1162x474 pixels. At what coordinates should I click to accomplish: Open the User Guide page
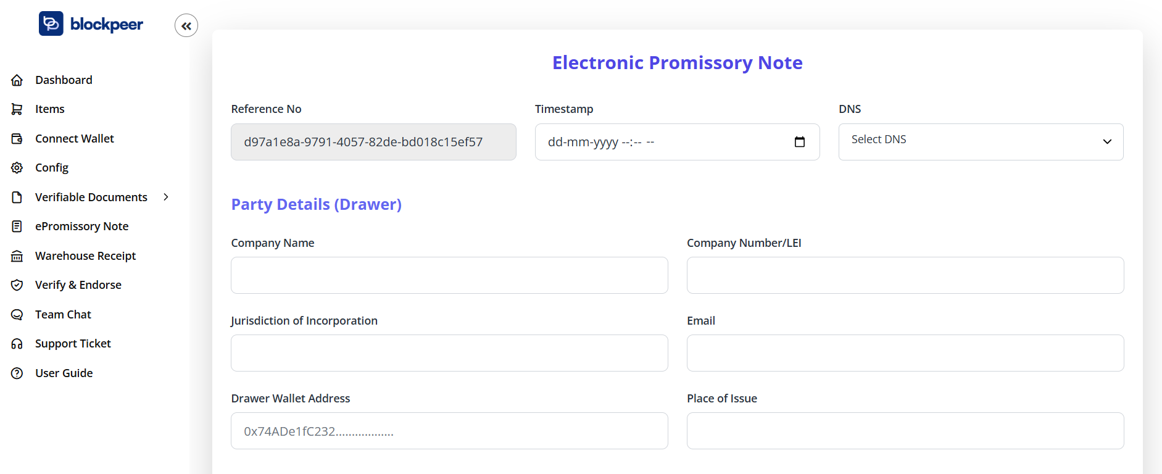[x=64, y=373]
